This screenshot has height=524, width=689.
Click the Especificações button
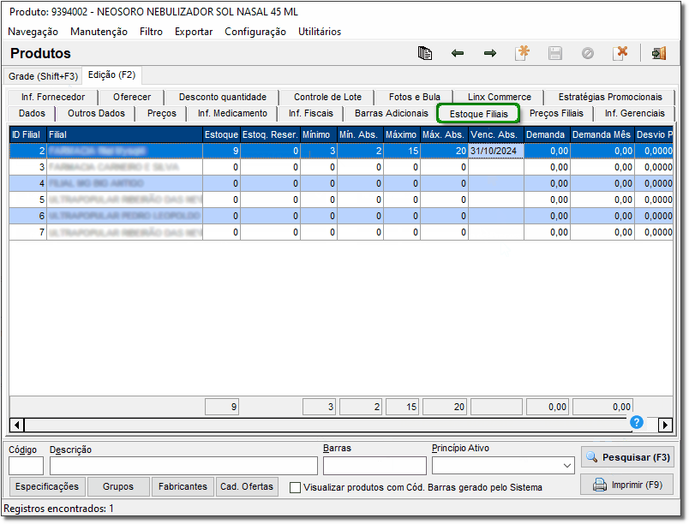coord(47,486)
